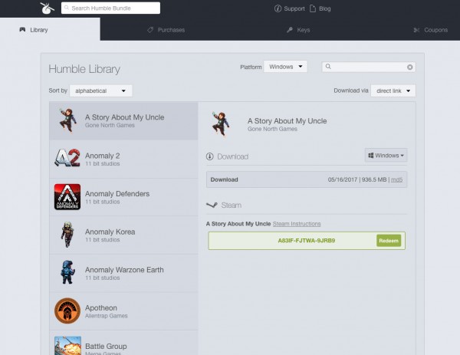Switch to the Library tab
The height and width of the screenshot is (355, 460).
(x=50, y=30)
